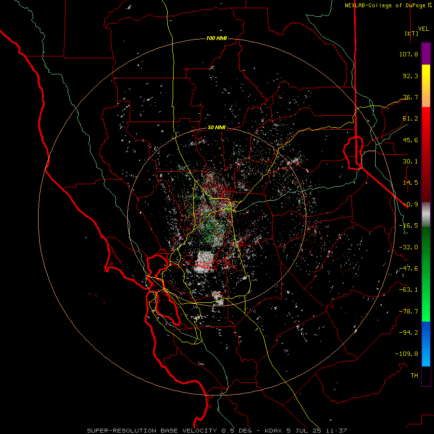Screen dimensions: 434x434
Task: Click the NEXLAB-College of DuPage credit text
Action: (x=386, y=5)
